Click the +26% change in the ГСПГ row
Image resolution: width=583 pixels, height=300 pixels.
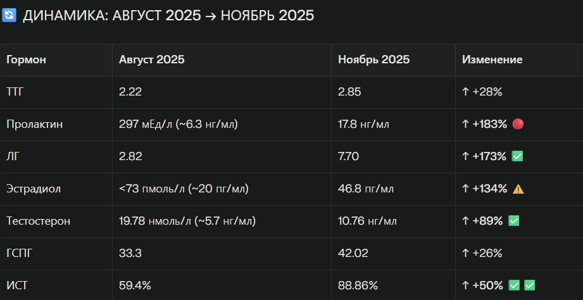pos(487,253)
